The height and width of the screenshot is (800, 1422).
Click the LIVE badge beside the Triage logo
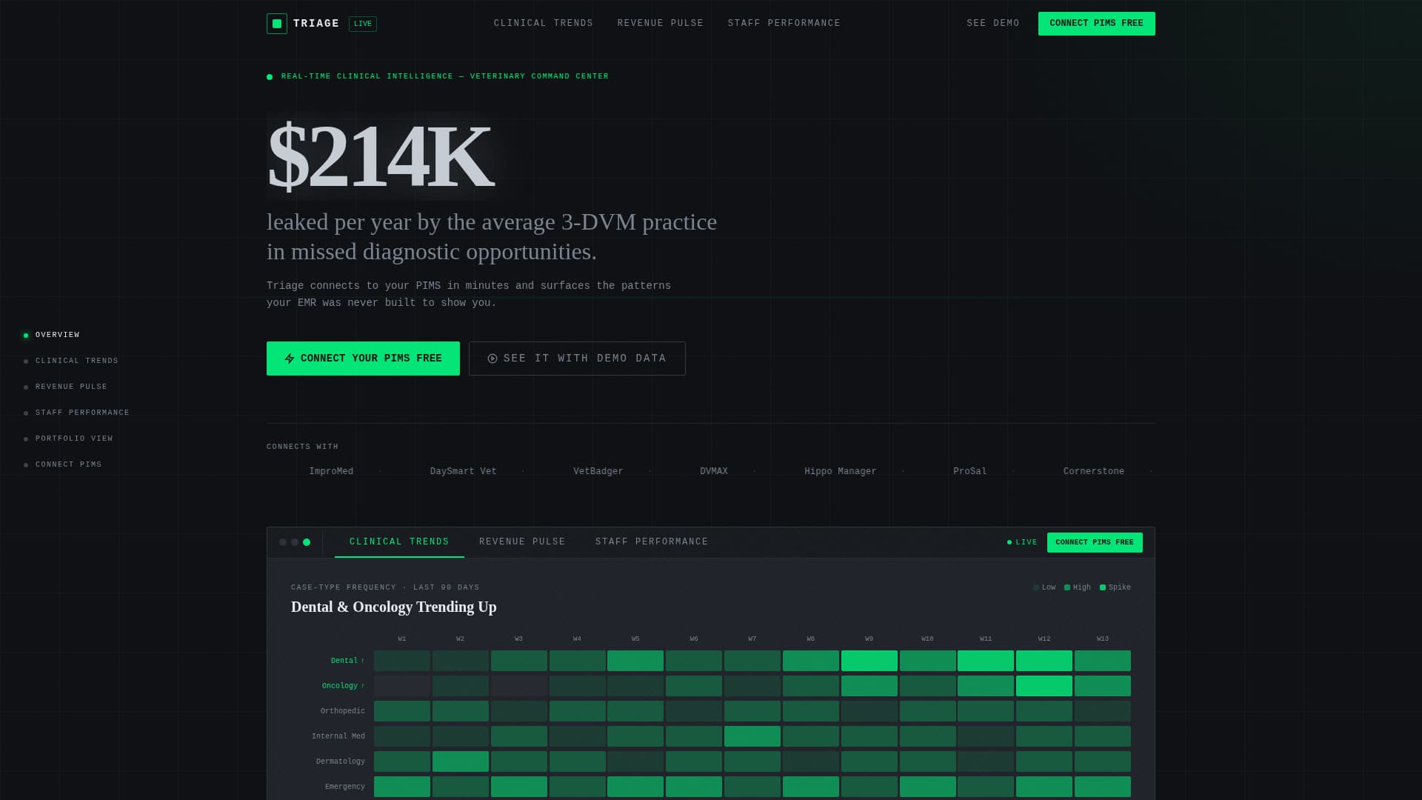click(x=363, y=24)
